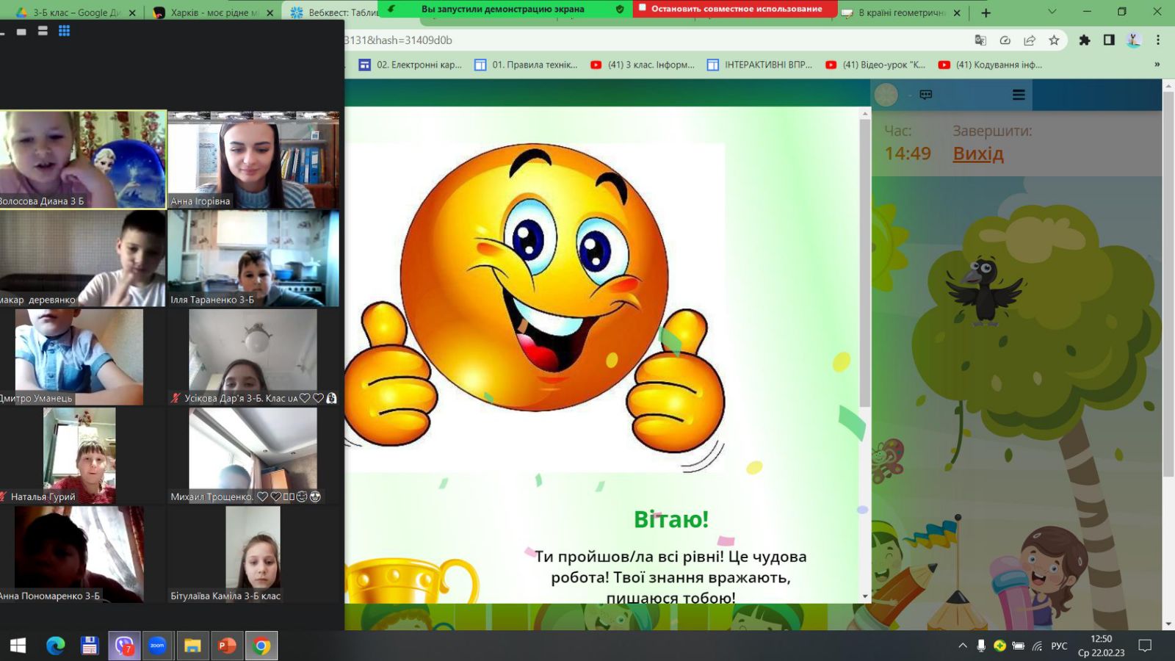
Task: Close the 'Харків - моє рідне' tab
Action: (270, 12)
